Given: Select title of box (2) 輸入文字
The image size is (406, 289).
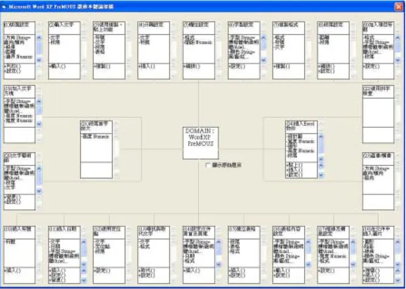Looking at the screenshot, I should tap(61, 25).
